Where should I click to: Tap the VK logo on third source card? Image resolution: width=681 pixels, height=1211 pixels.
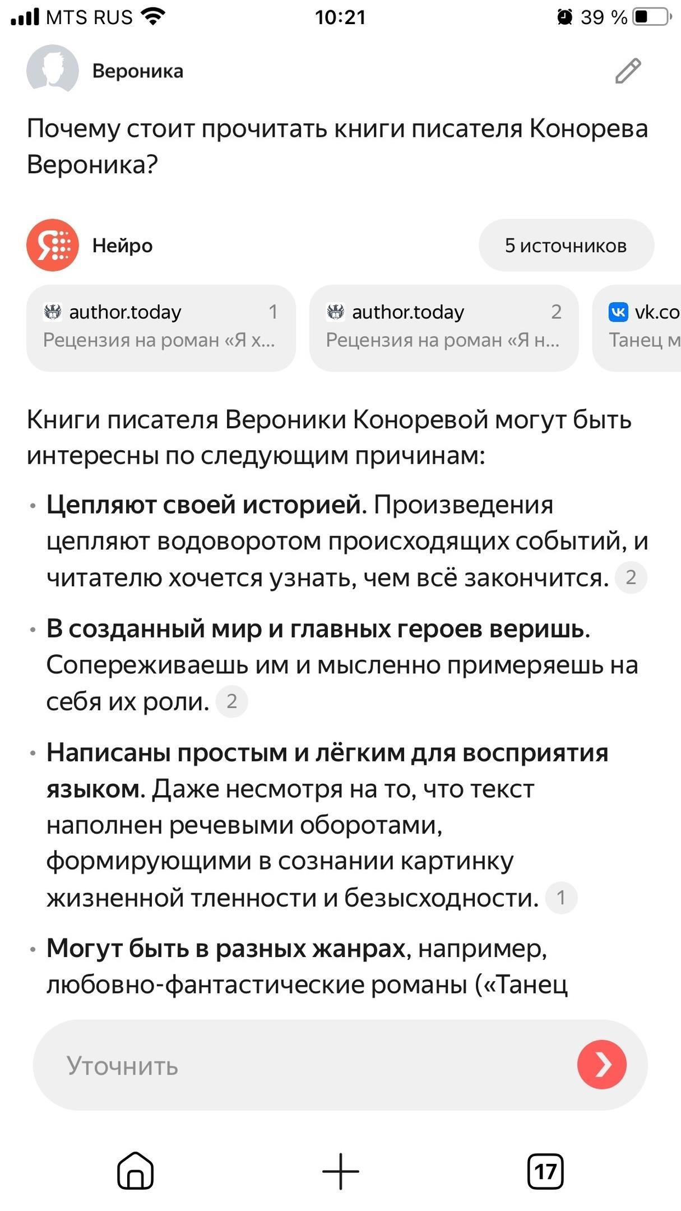click(618, 312)
